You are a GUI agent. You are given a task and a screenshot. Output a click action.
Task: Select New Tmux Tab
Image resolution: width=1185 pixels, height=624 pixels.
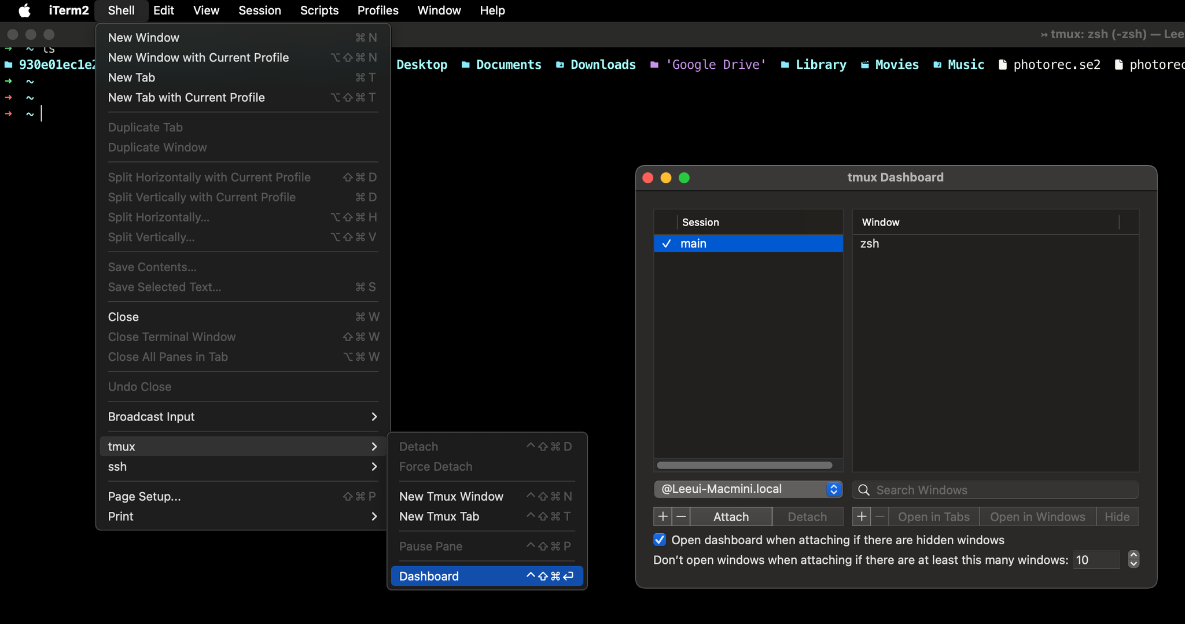tap(487, 516)
